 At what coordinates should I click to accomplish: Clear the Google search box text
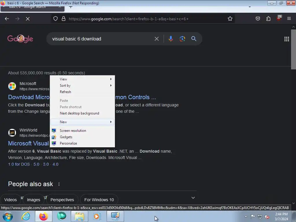(156, 39)
